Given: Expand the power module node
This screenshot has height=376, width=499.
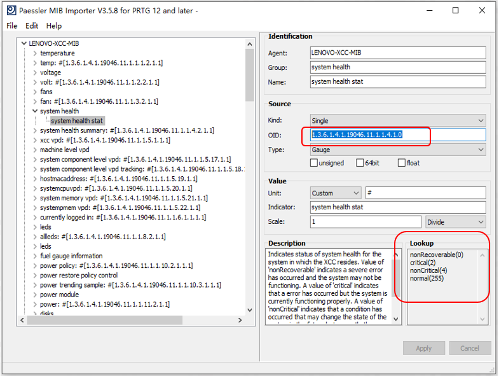Looking at the screenshot, I should coord(35,295).
